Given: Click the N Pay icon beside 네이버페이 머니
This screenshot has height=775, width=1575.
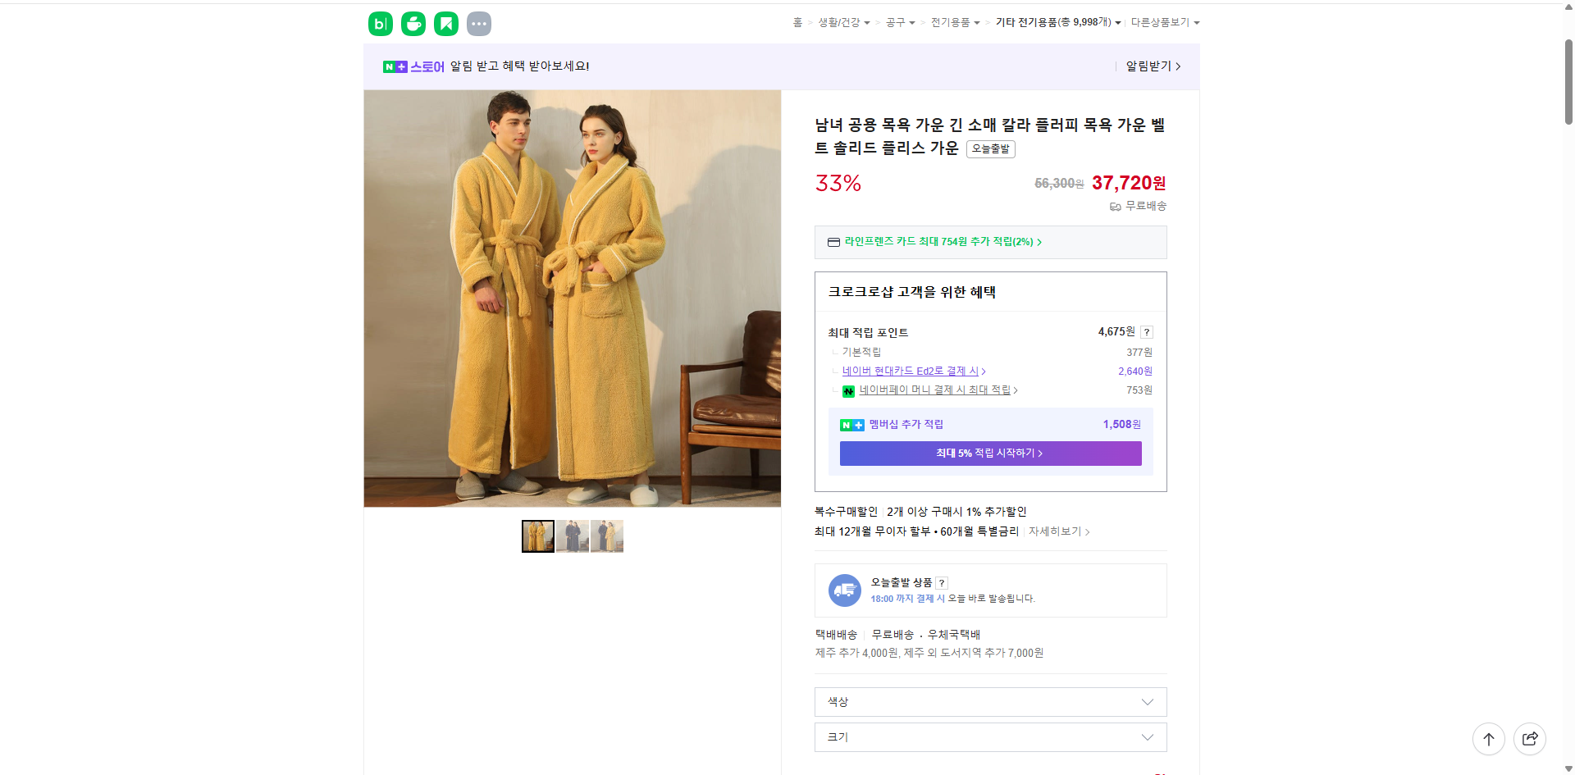Looking at the screenshot, I should click(x=849, y=391).
